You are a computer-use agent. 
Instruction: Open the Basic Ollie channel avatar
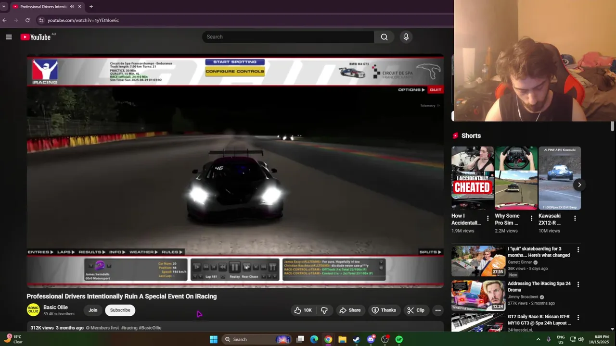[x=33, y=310]
